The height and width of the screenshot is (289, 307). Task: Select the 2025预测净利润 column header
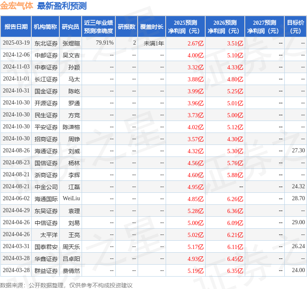[185, 27]
